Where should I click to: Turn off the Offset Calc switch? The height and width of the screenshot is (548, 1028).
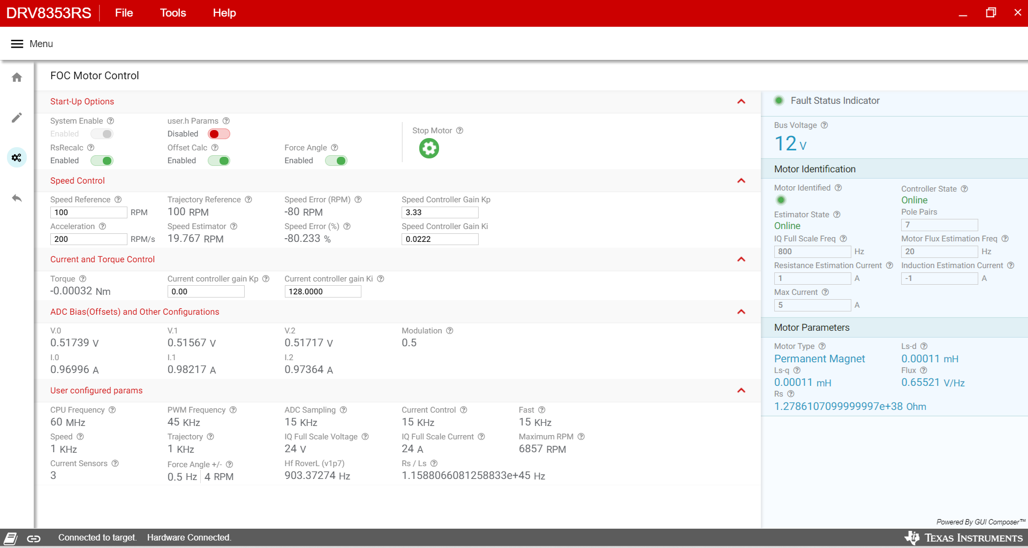[x=219, y=161]
